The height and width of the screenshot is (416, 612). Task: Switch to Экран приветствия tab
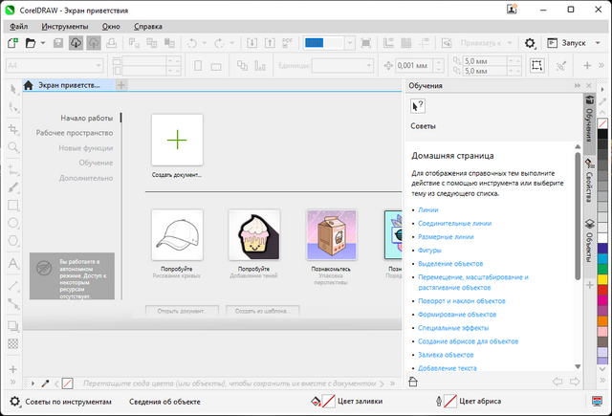[68, 85]
